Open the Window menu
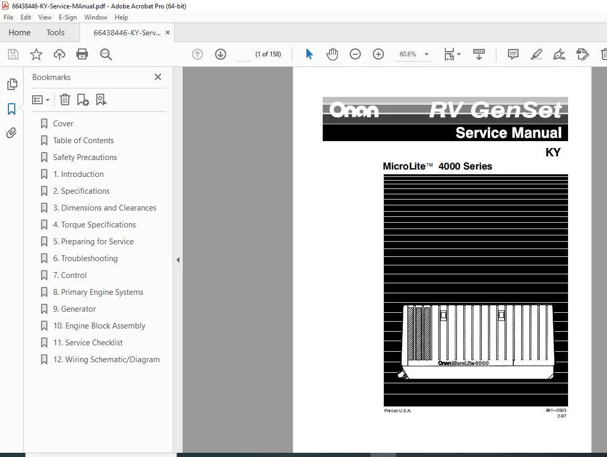 96,17
